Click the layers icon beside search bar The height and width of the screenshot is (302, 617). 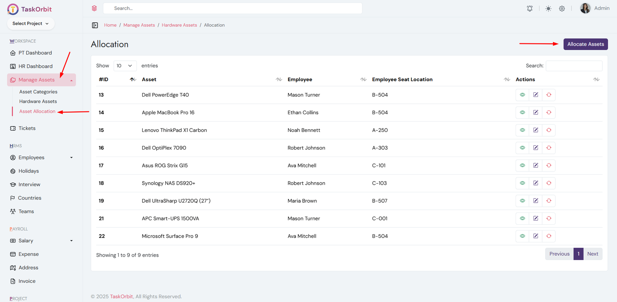(x=94, y=8)
